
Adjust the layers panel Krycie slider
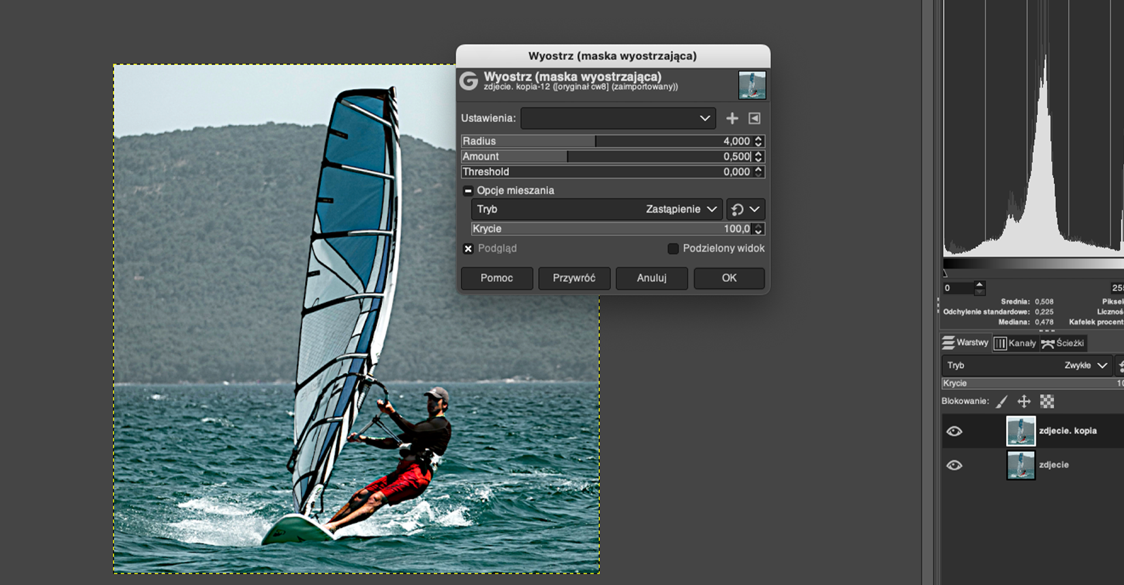coord(1033,383)
